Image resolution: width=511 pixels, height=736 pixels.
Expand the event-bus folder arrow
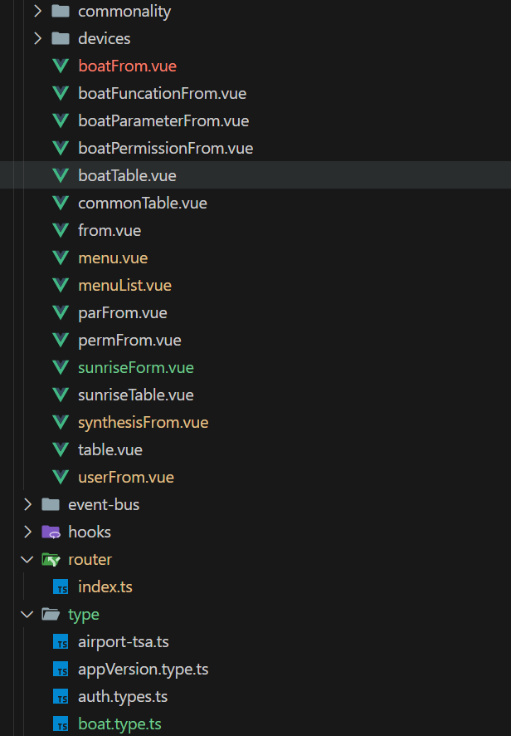tap(27, 505)
